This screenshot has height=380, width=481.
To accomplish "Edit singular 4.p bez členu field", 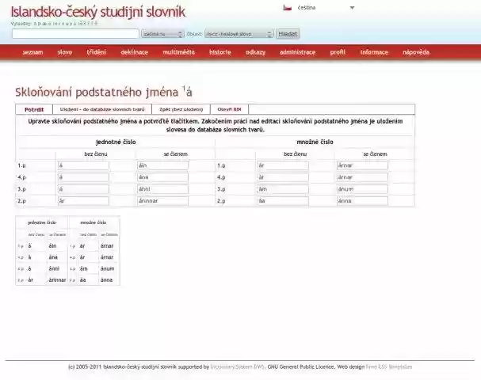I will pyautogui.click(x=83, y=177).
